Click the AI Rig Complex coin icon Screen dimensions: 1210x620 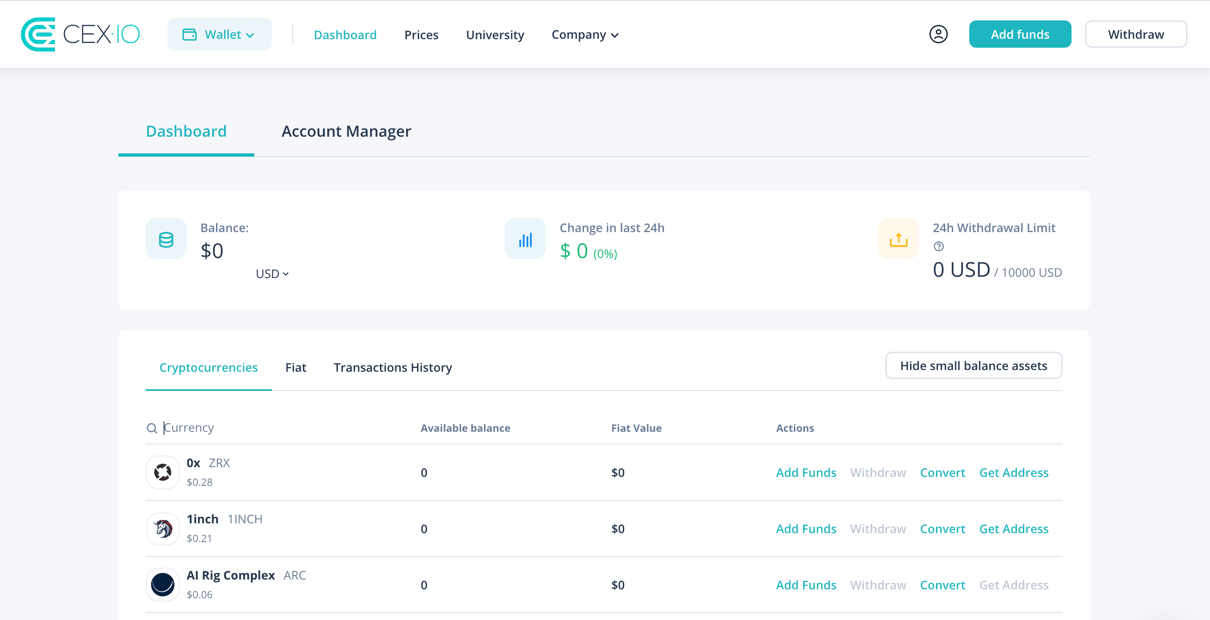162,585
